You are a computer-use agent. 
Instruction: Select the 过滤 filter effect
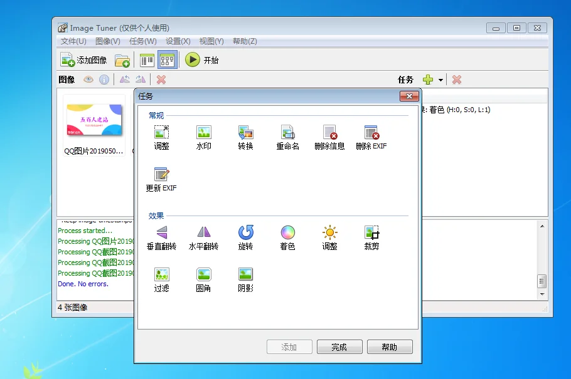161,280
